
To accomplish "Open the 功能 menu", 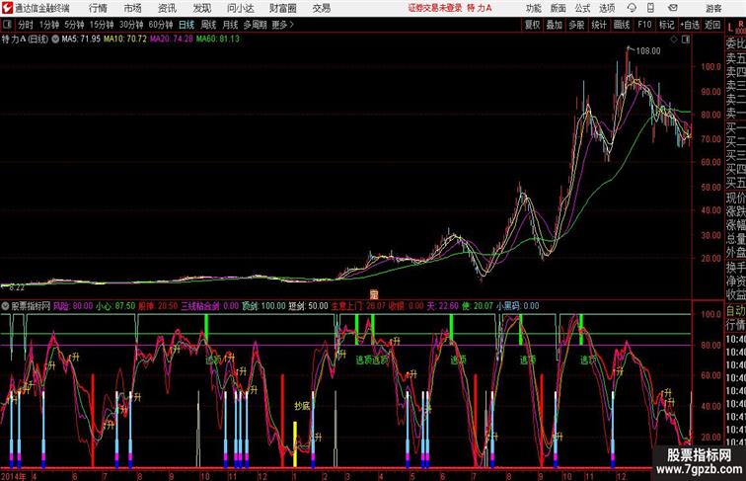I will pyautogui.click(x=534, y=8).
